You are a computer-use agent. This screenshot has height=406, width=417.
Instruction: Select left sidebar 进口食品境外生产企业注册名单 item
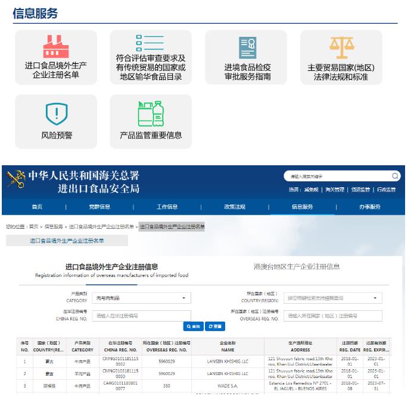point(67,241)
